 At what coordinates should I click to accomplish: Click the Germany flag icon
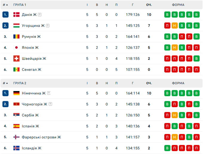16,93
